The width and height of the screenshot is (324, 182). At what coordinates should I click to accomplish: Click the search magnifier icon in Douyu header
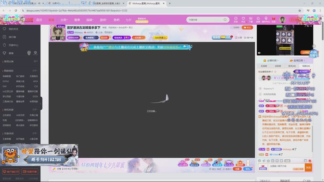225,20
